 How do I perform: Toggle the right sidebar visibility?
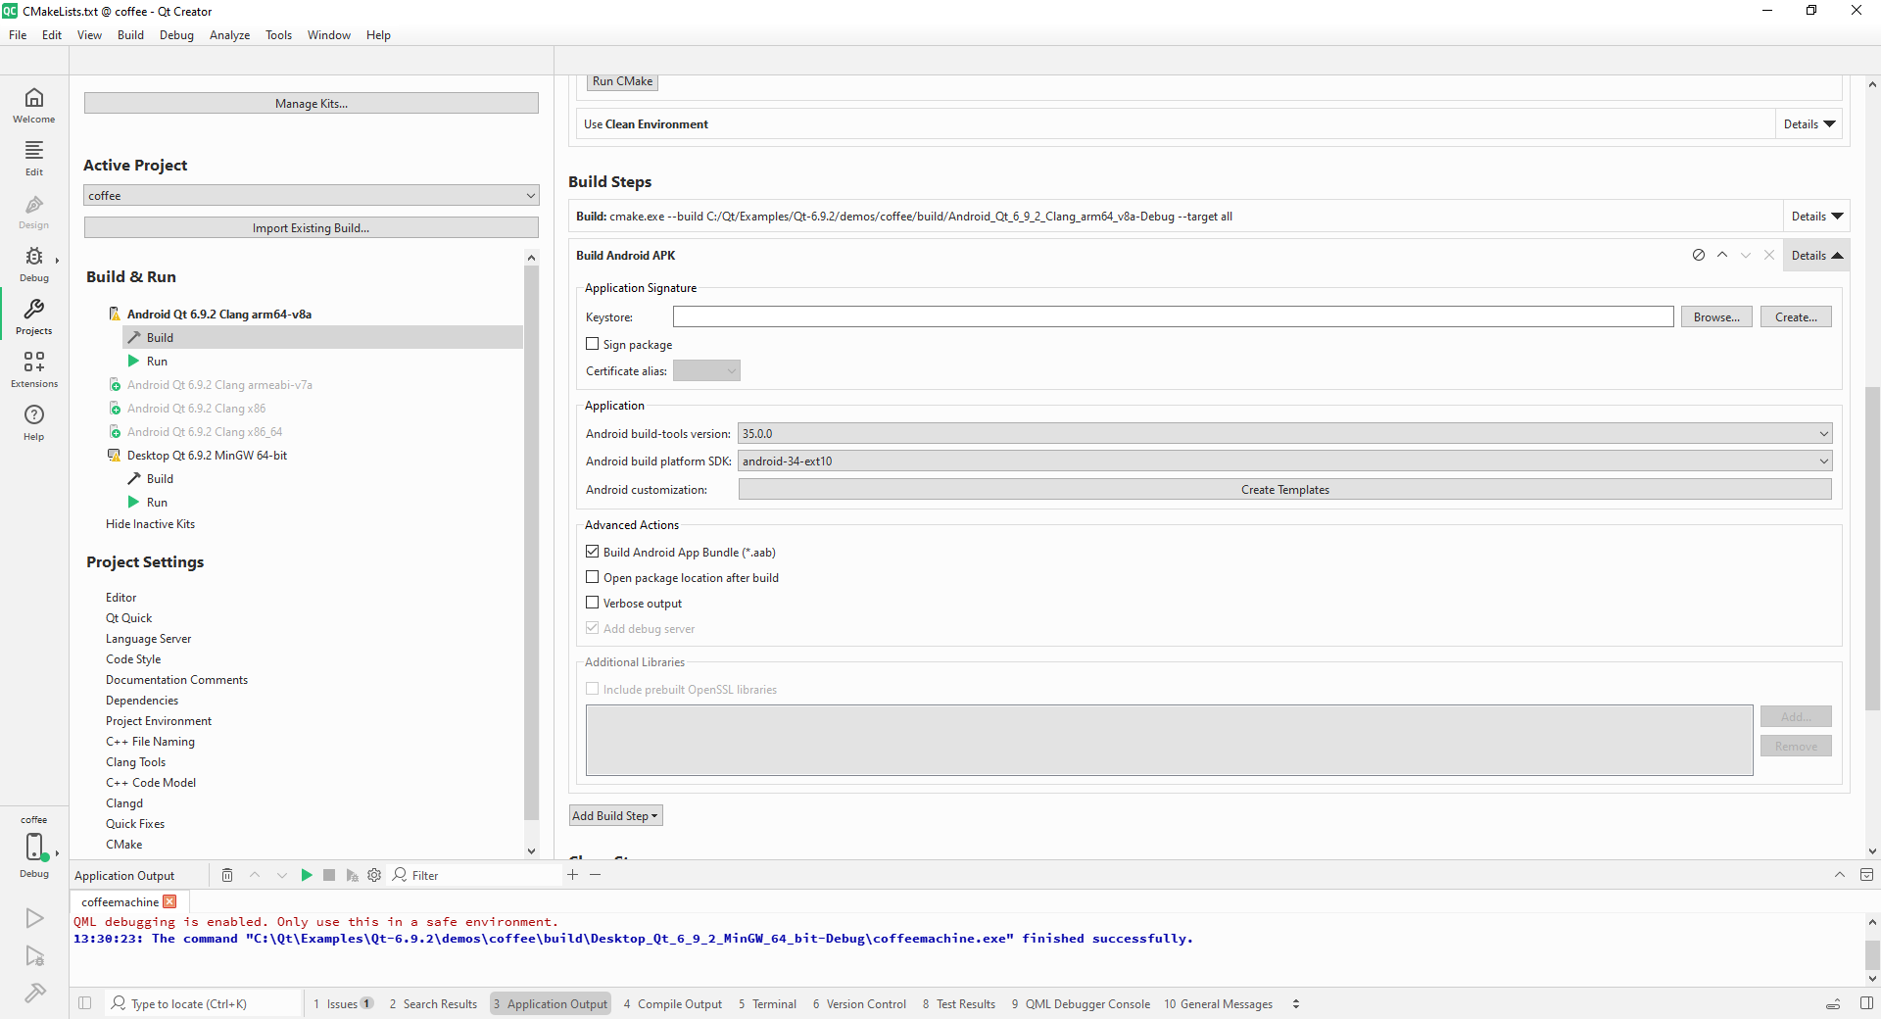tap(1866, 1003)
